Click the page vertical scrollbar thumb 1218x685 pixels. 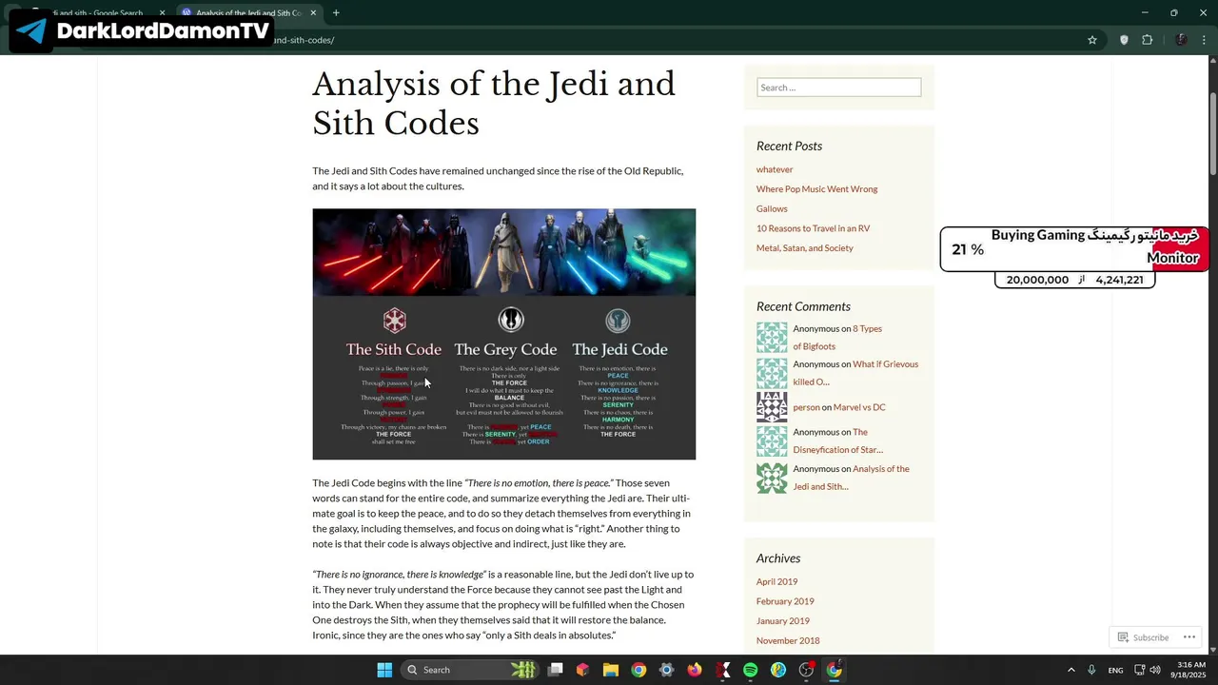[x=1213, y=133]
